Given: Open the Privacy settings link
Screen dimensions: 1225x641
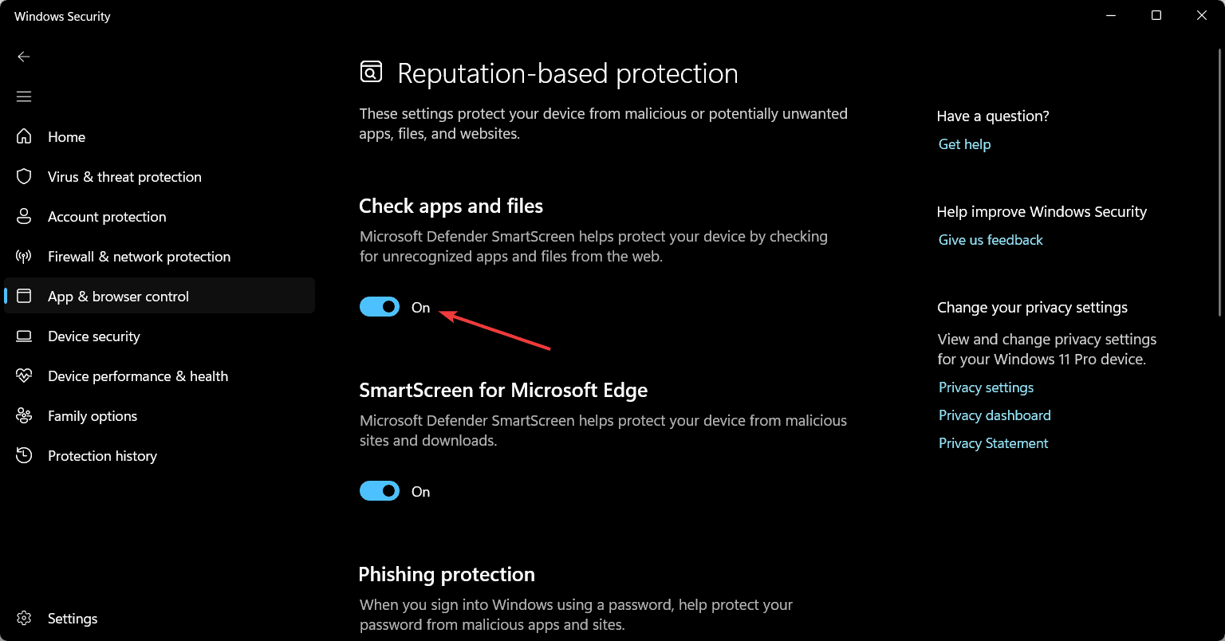Looking at the screenshot, I should 986,387.
